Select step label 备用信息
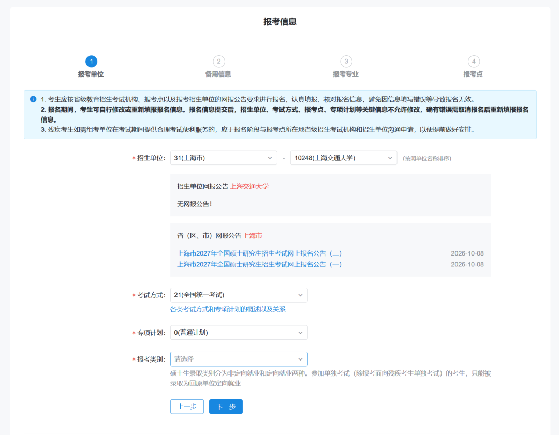This screenshot has width=559, height=435. pos(218,74)
